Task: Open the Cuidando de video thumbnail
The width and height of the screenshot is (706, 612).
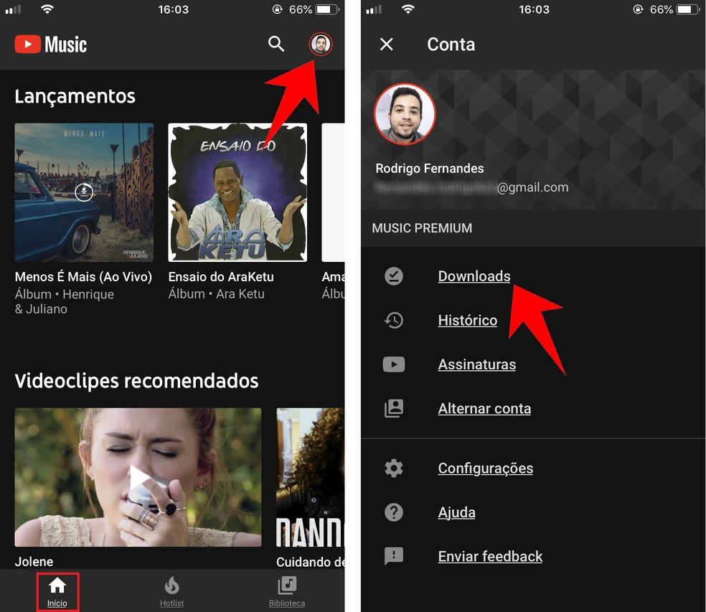Action: coord(310,477)
